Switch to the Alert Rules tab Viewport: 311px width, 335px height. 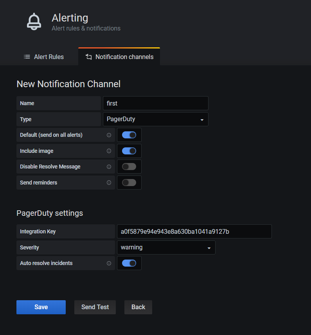tap(44, 57)
